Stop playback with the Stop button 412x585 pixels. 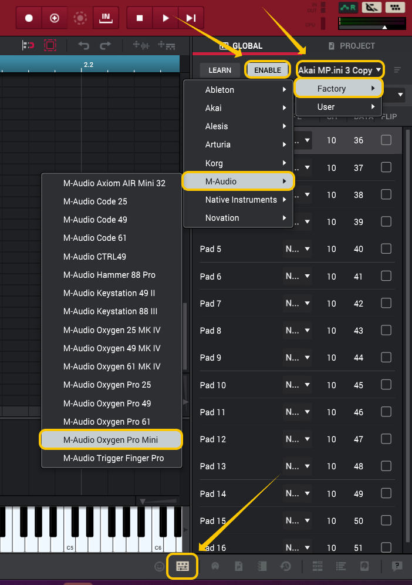[x=140, y=18]
